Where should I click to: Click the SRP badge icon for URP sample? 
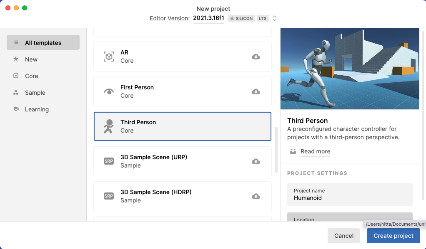tap(109, 161)
